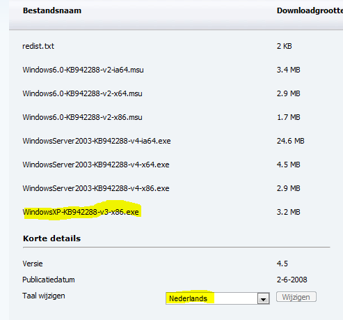The image size is (343, 320).
Task: Select WindowsServer2003-KB942288-v4-ia64.exe file
Action: click(x=97, y=141)
